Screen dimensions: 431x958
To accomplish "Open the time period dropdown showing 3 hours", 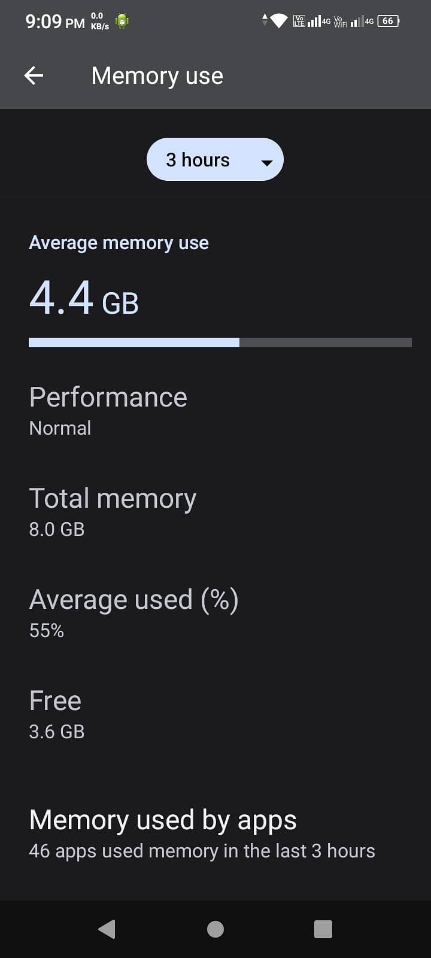I will (x=214, y=159).
